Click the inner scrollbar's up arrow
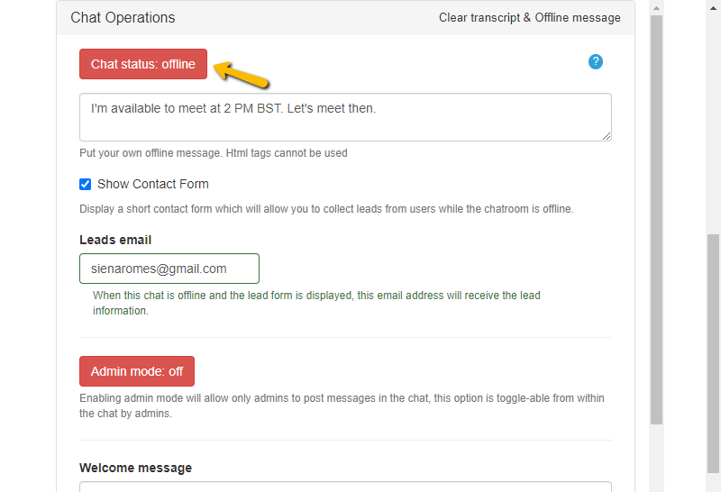This screenshot has height=492, width=721. click(657, 6)
